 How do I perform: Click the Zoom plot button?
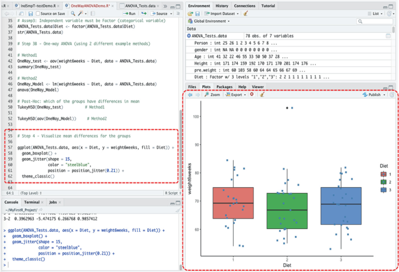coord(212,95)
